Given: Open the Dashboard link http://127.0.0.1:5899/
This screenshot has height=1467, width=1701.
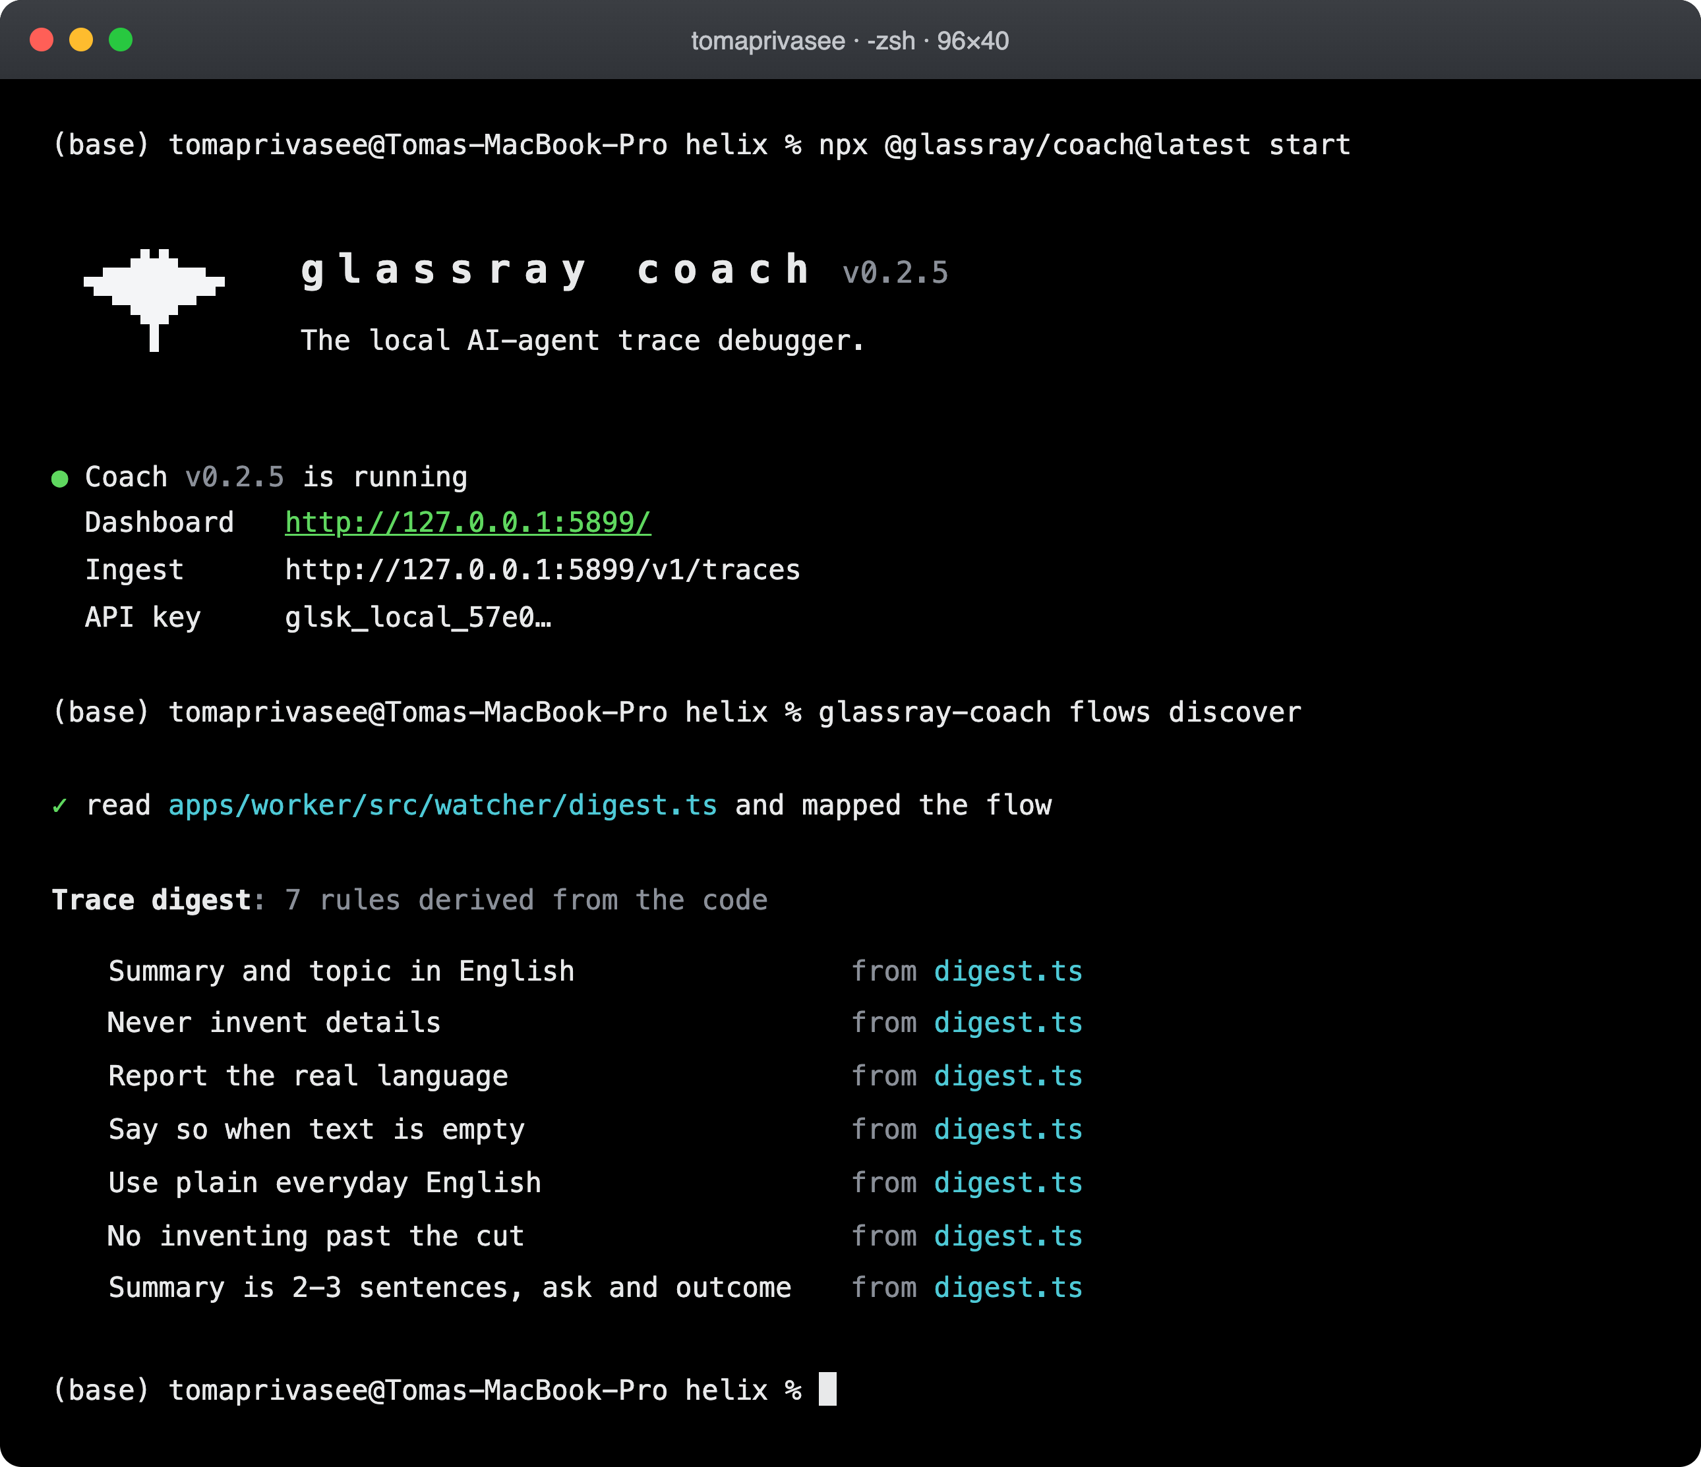Looking at the screenshot, I should [468, 523].
